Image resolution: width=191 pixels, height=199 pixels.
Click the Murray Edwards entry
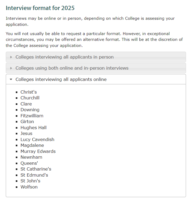[38, 151]
